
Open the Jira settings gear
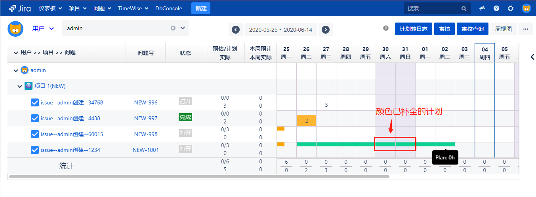click(x=511, y=8)
